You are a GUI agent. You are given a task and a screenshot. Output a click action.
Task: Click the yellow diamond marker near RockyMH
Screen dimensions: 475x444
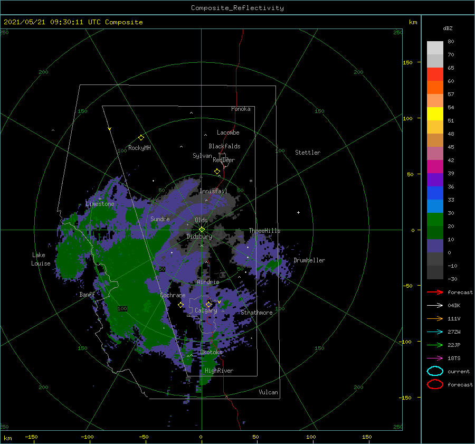click(x=141, y=138)
